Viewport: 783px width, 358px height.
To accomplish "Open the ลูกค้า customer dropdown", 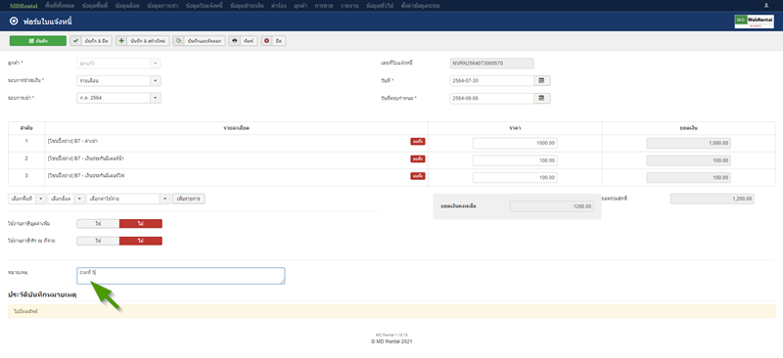I will pyautogui.click(x=118, y=64).
